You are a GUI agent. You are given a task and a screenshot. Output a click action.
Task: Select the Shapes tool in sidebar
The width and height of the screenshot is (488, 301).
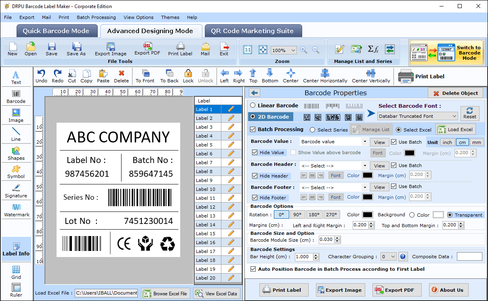coord(16,153)
